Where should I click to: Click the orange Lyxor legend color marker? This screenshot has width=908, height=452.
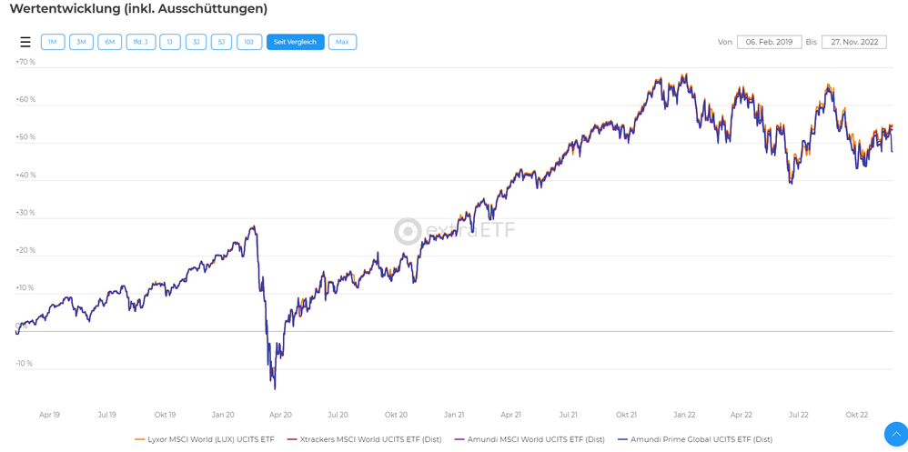(140, 439)
